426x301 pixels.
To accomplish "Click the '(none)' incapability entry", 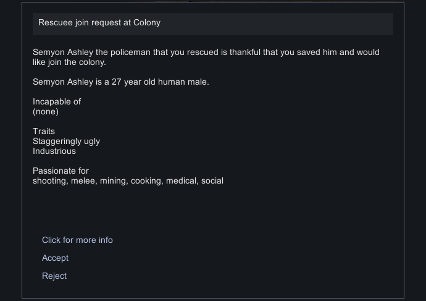I will pos(46,112).
